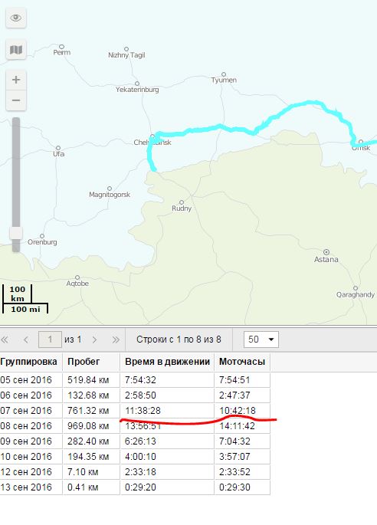Screen dimensions: 377x525
Task: Go to previous page arrow
Action: pos(26,340)
